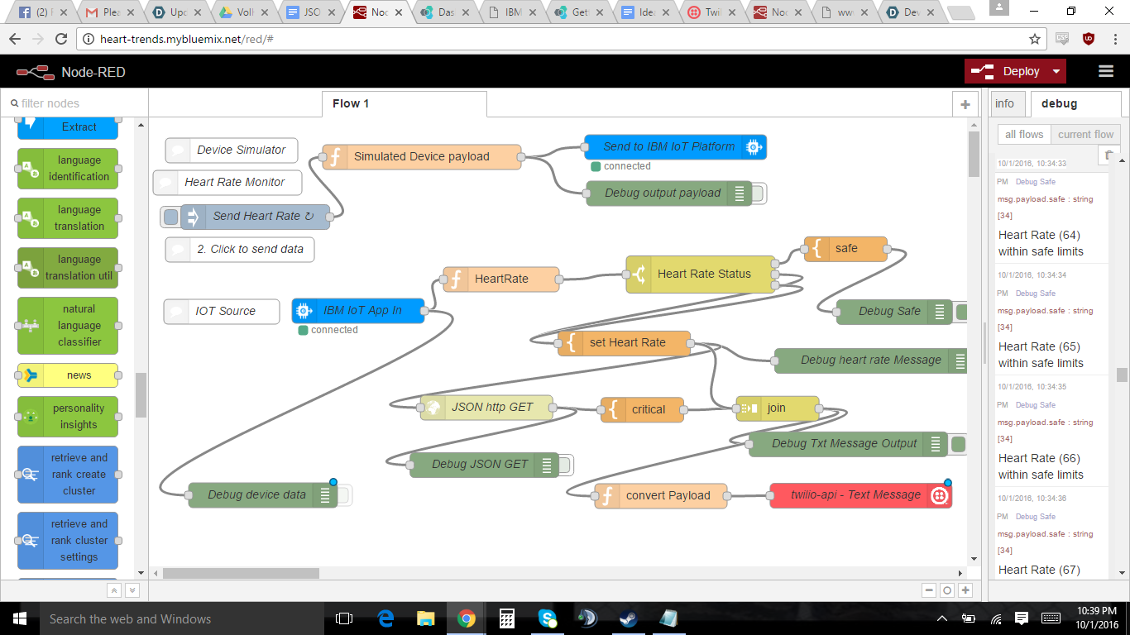The image size is (1130, 635).
Task: Select the Heart Rate Monitor comment node
Action: coord(227,183)
